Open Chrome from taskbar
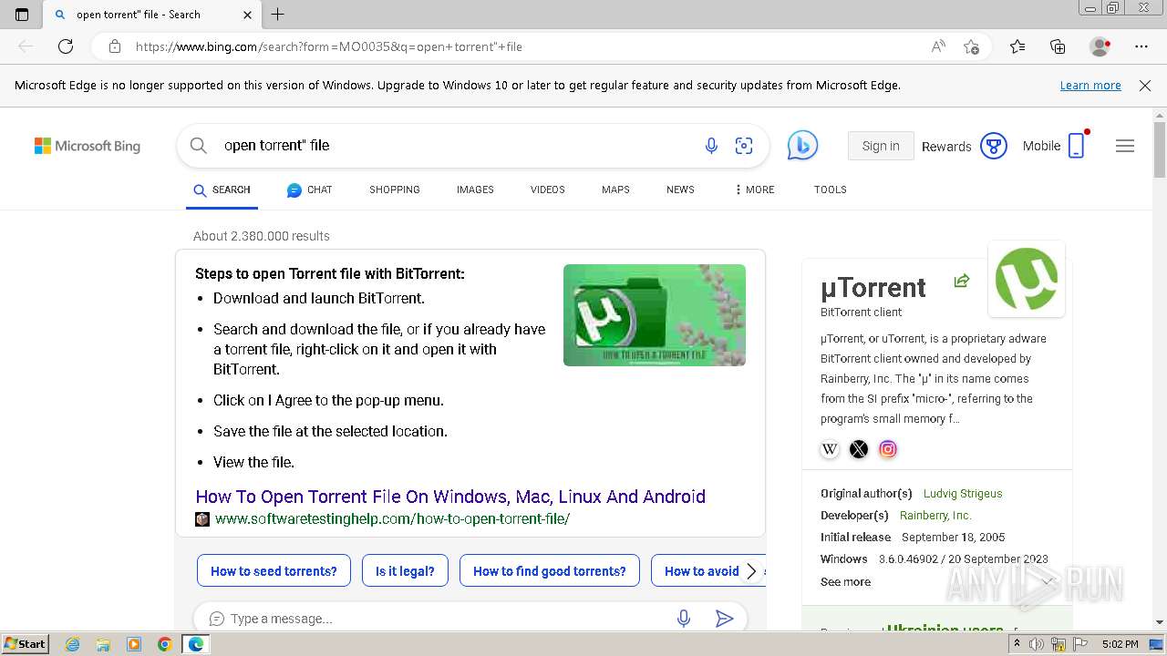The width and height of the screenshot is (1167, 656). click(165, 644)
